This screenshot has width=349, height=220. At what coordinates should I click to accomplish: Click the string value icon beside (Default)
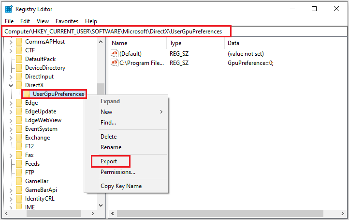click(x=115, y=53)
